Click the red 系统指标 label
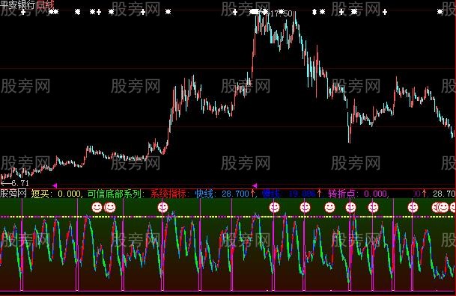Screen dimensions: 456x296 pyautogui.click(x=168, y=194)
